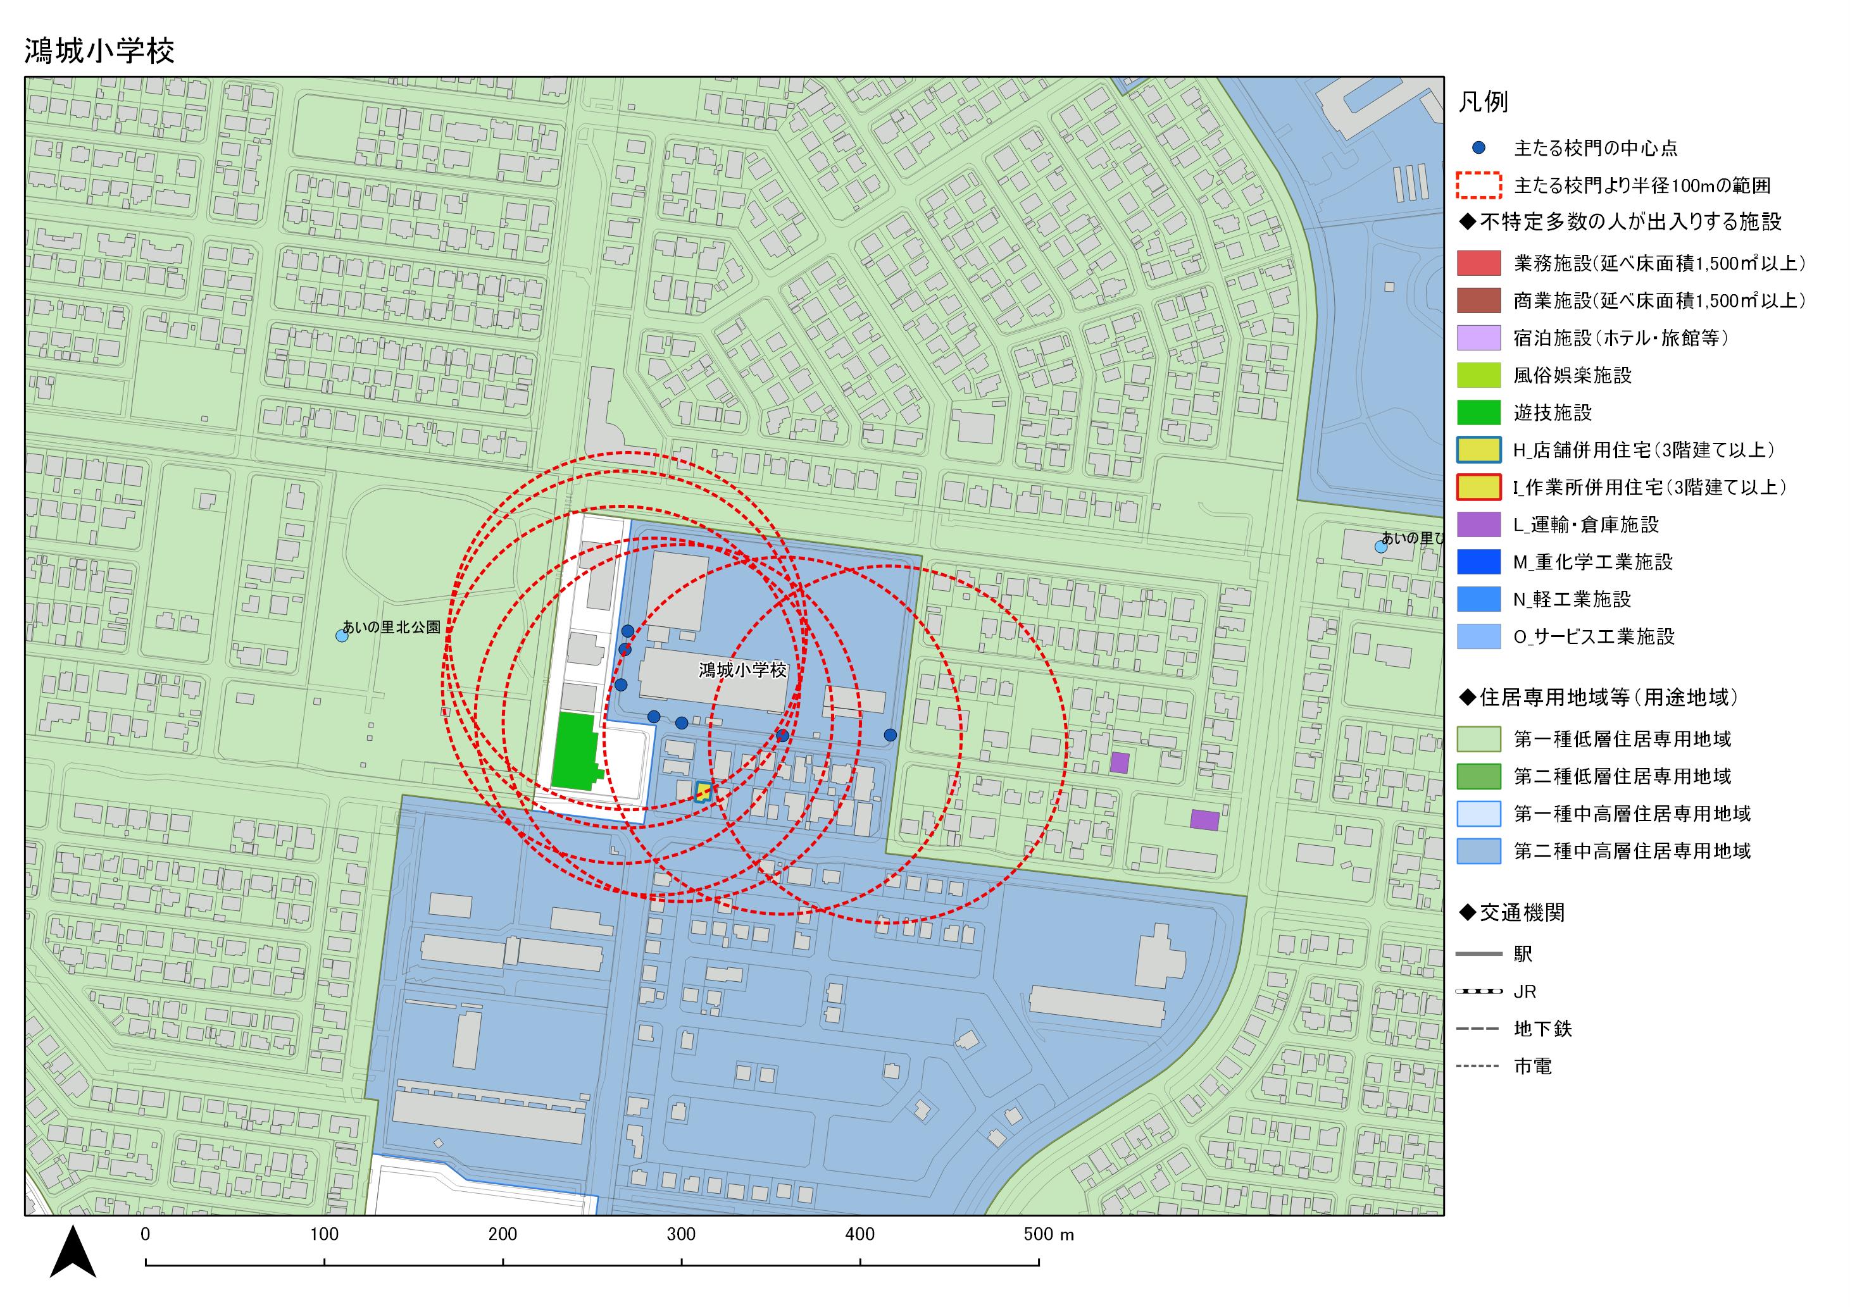The height and width of the screenshot is (1307, 1850).
Task: Click the larger purple 運輸・倉庫 building
Action: coord(1204,820)
